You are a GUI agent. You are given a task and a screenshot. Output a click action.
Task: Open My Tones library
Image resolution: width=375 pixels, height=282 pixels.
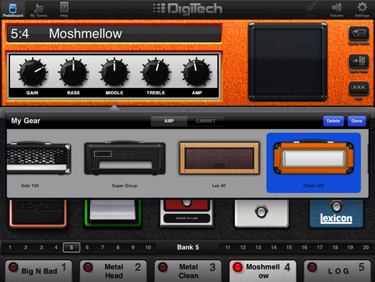(x=38, y=10)
